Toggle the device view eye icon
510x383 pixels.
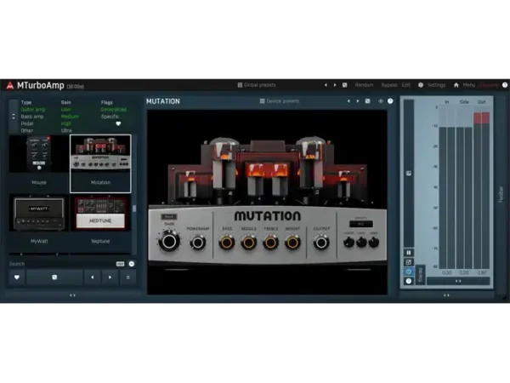coord(381,101)
